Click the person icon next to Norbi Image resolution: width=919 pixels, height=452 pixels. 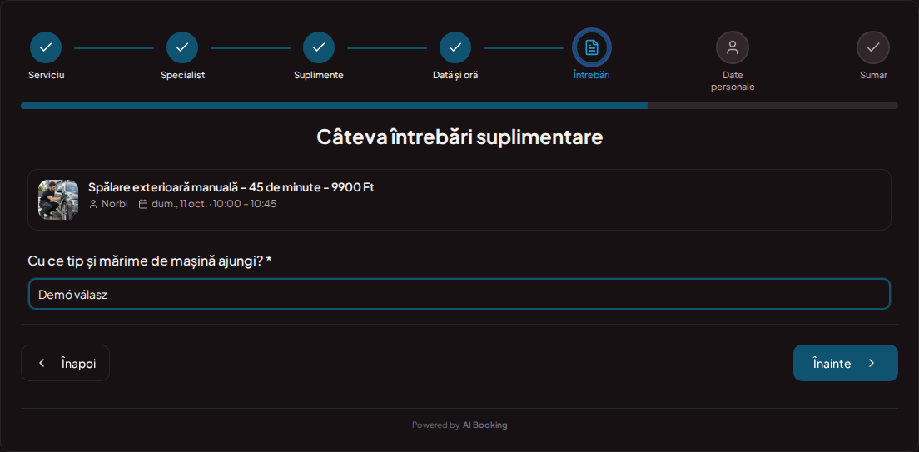point(93,204)
